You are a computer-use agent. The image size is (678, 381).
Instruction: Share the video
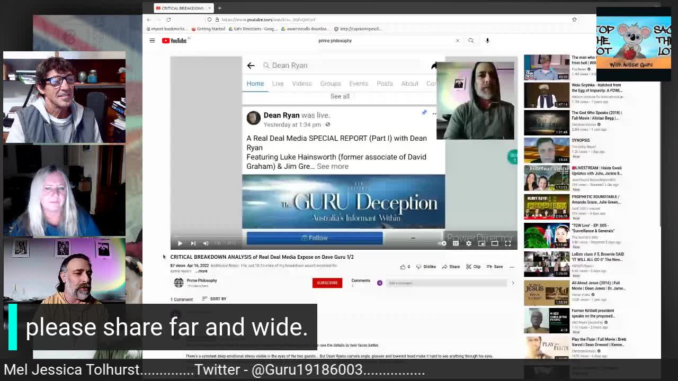(451, 267)
